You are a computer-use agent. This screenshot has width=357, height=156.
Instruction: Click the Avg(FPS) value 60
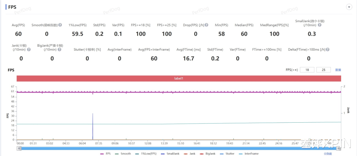point(19,34)
